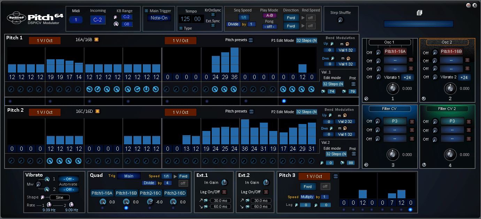Select the Pitch2-16C Quad output
This screenshot has height=219, width=481.
click(x=151, y=193)
